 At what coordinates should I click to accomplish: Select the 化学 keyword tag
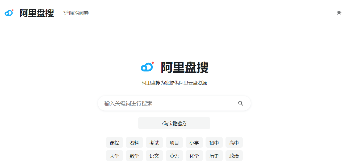point(194,156)
